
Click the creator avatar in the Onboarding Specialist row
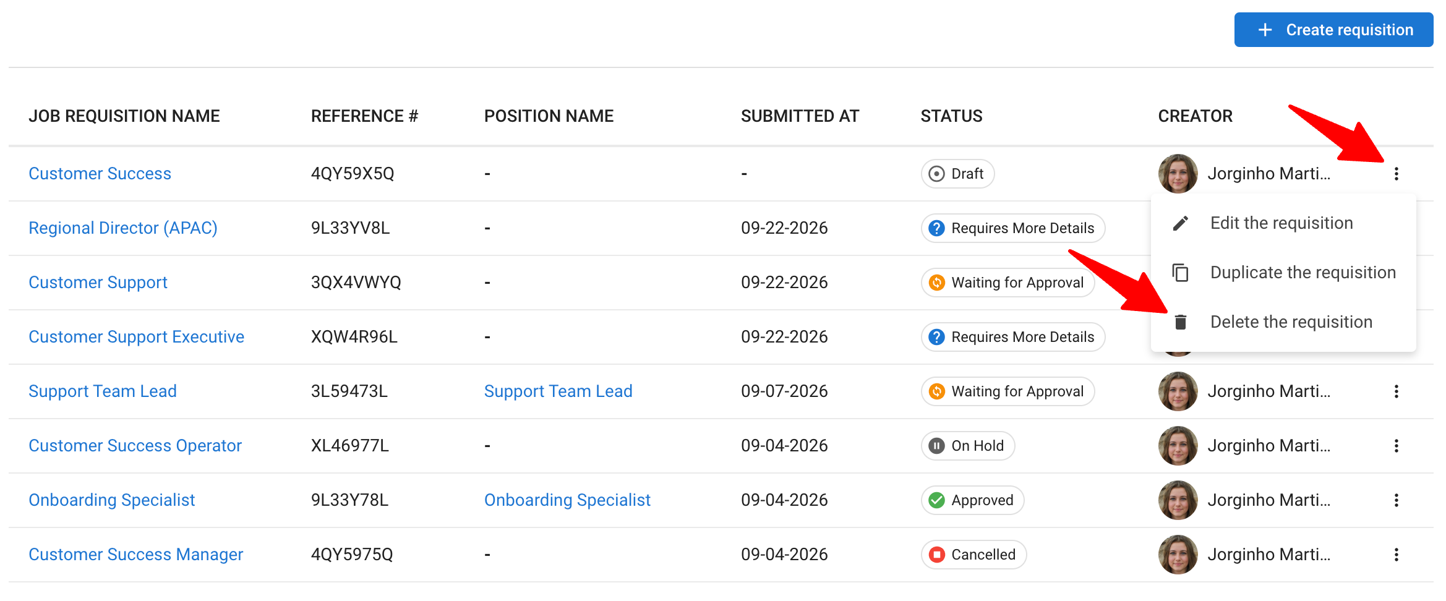tap(1178, 500)
